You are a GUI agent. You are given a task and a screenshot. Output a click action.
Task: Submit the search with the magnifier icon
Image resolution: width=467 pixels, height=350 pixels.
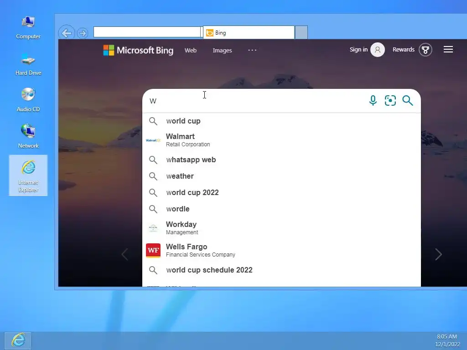[x=407, y=101]
